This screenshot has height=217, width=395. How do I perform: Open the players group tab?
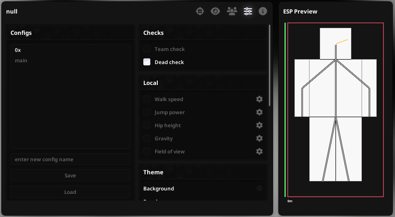coord(232,11)
